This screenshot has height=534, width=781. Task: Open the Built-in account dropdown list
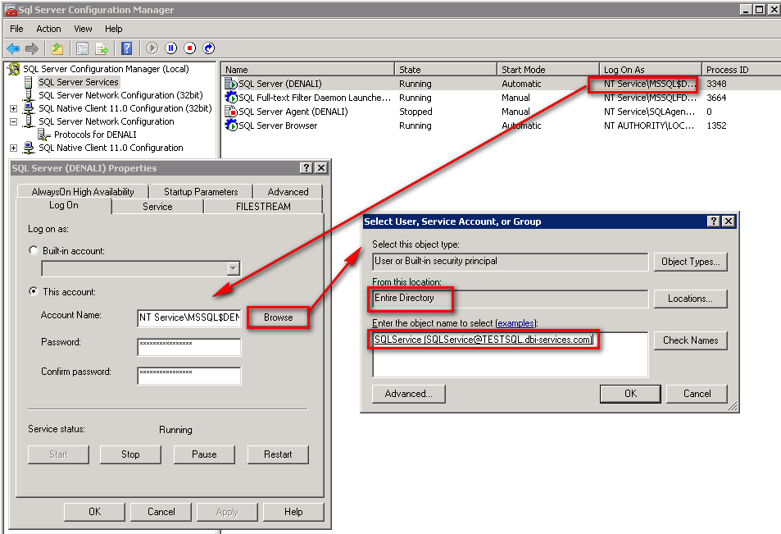click(233, 268)
